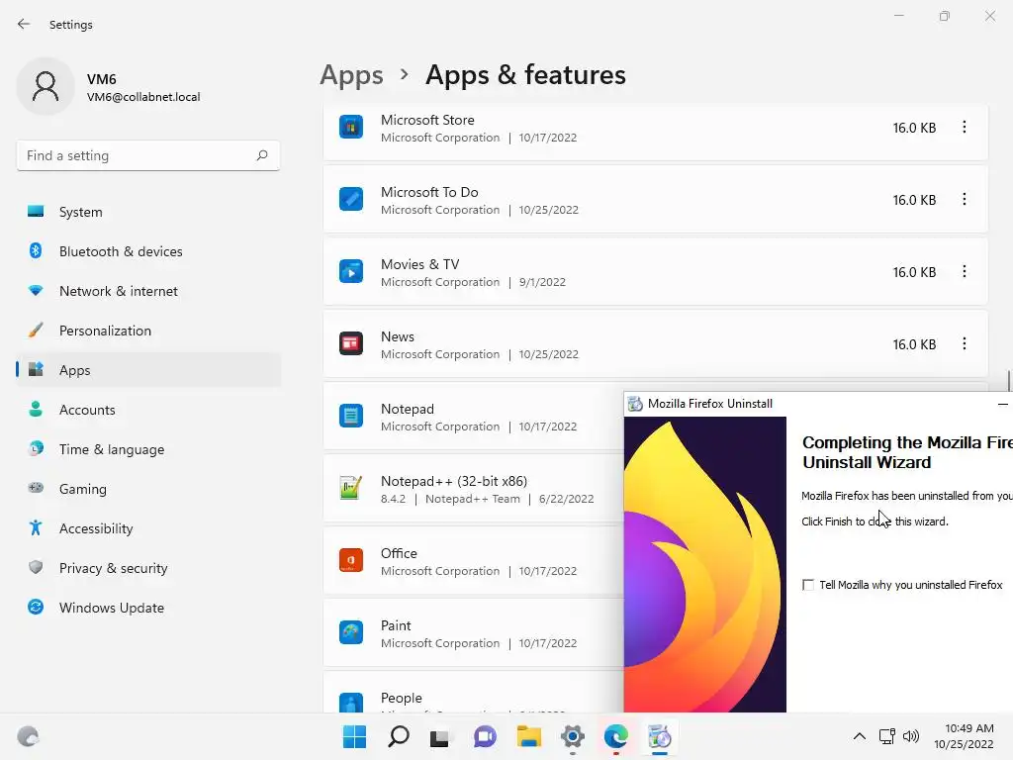Open more options for Microsoft Store
The height and width of the screenshot is (760, 1013).
[x=964, y=128]
